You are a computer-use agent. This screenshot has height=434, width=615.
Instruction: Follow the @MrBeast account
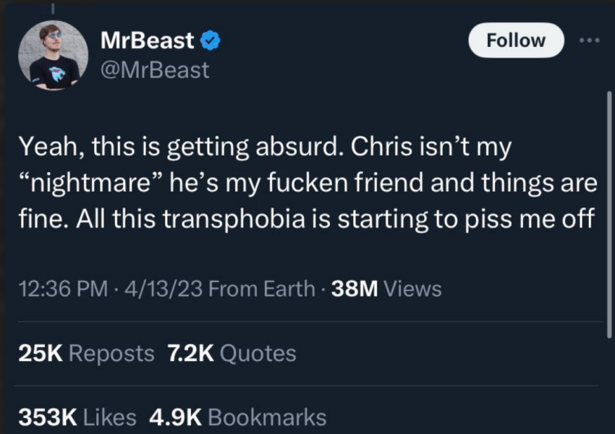tap(515, 40)
